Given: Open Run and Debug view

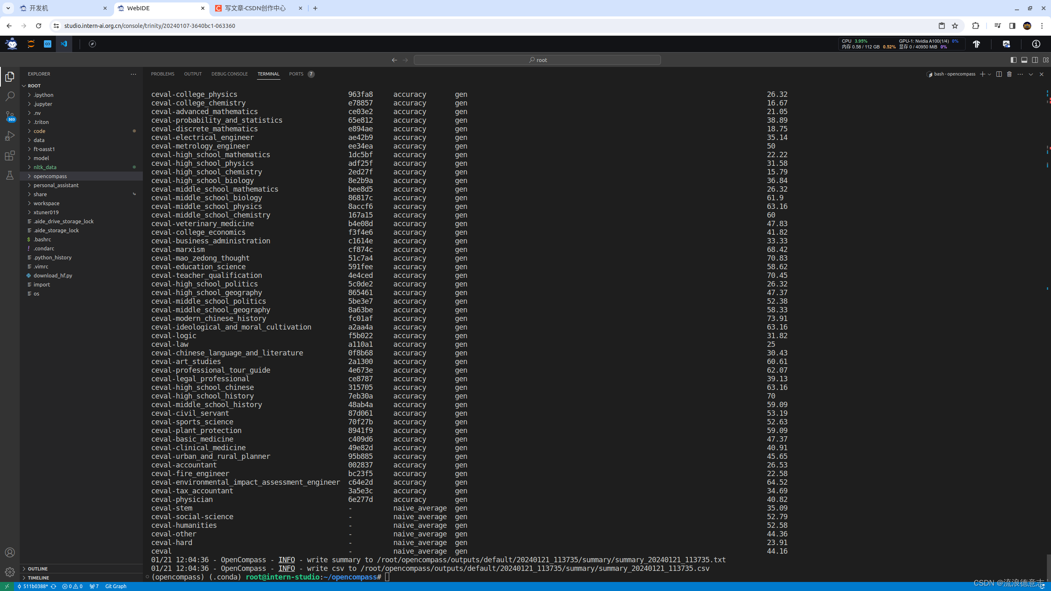Looking at the screenshot, I should (10, 136).
